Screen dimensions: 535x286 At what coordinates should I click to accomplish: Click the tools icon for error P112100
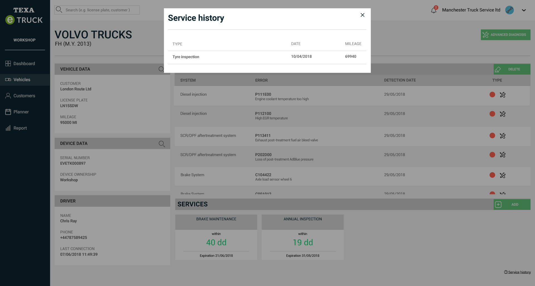(x=502, y=114)
